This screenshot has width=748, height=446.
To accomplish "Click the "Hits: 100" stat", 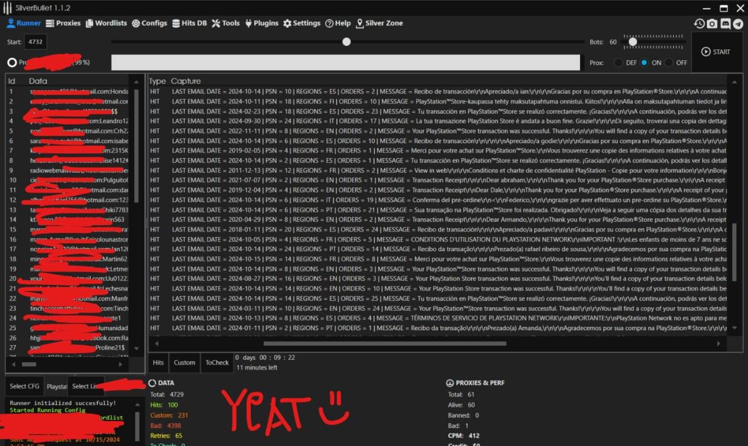I will 164,405.
